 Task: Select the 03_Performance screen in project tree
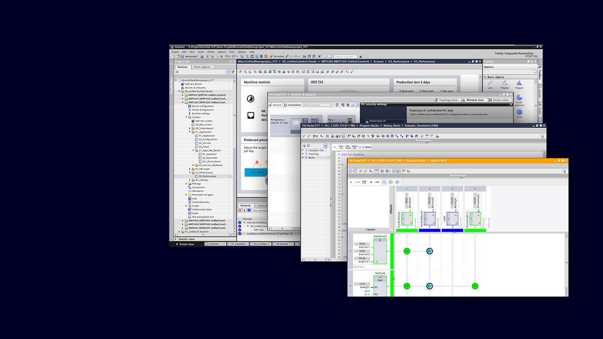point(207,176)
